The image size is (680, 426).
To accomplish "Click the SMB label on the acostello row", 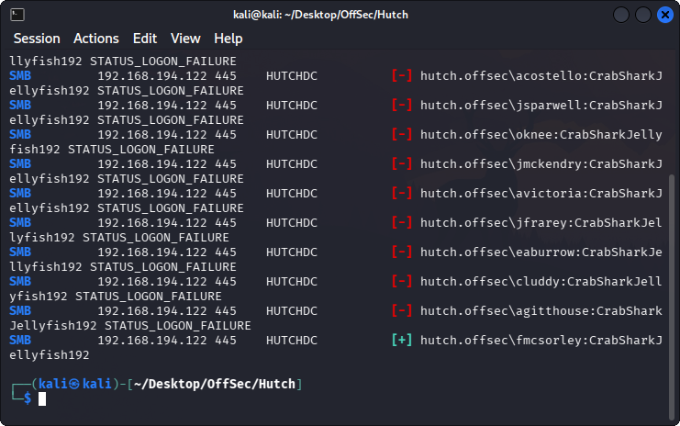I will pos(20,76).
